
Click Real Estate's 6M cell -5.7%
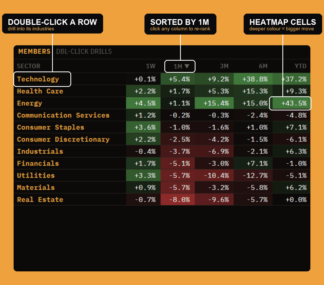click(253, 199)
